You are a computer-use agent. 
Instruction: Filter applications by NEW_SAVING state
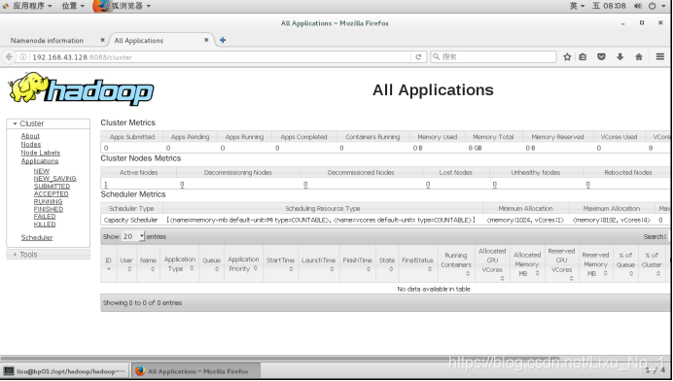pyautogui.click(x=54, y=179)
